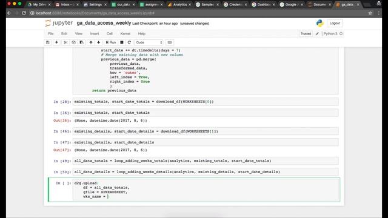The image size is (388, 218).
Task: Click the Logout button
Action: coord(335,23)
